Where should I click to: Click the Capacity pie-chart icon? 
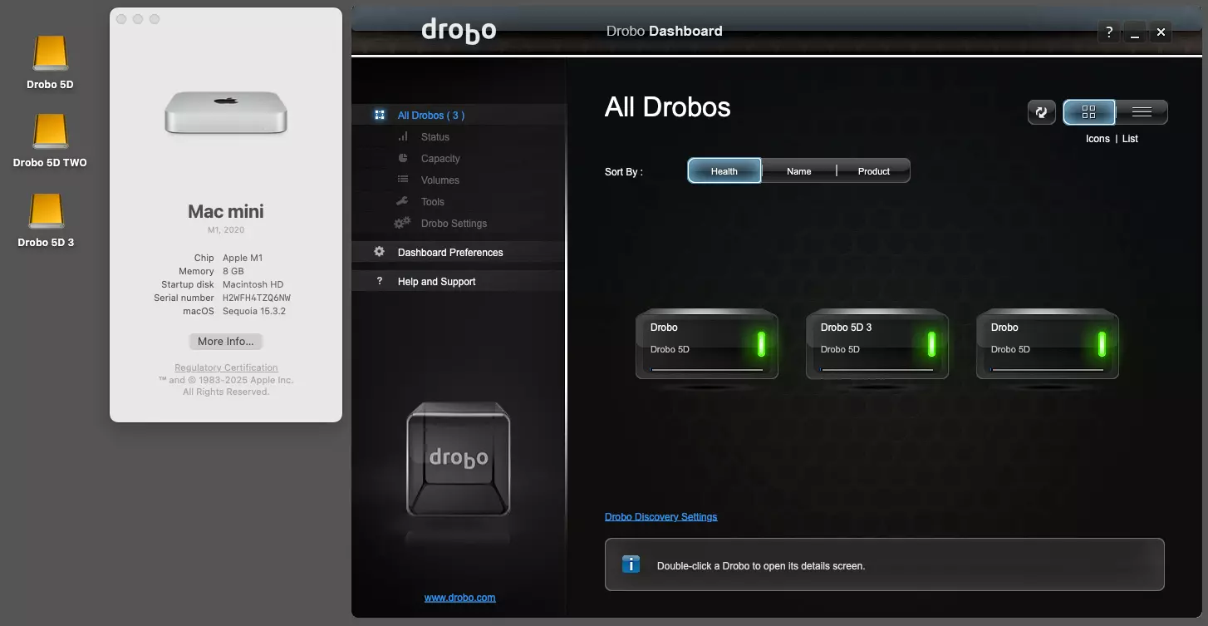[x=403, y=158]
